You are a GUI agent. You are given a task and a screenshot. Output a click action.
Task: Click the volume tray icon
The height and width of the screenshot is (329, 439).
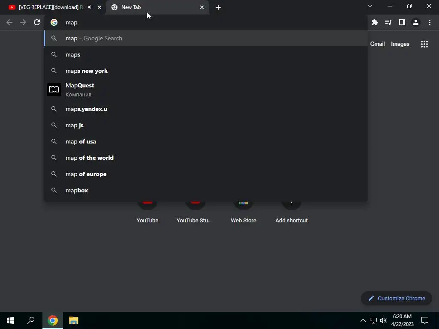(x=383, y=320)
